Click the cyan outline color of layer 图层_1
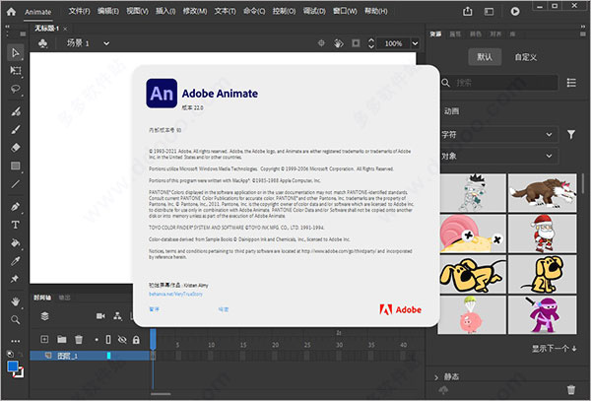Screen dimensions: 591x401 pyautogui.click(x=108, y=356)
